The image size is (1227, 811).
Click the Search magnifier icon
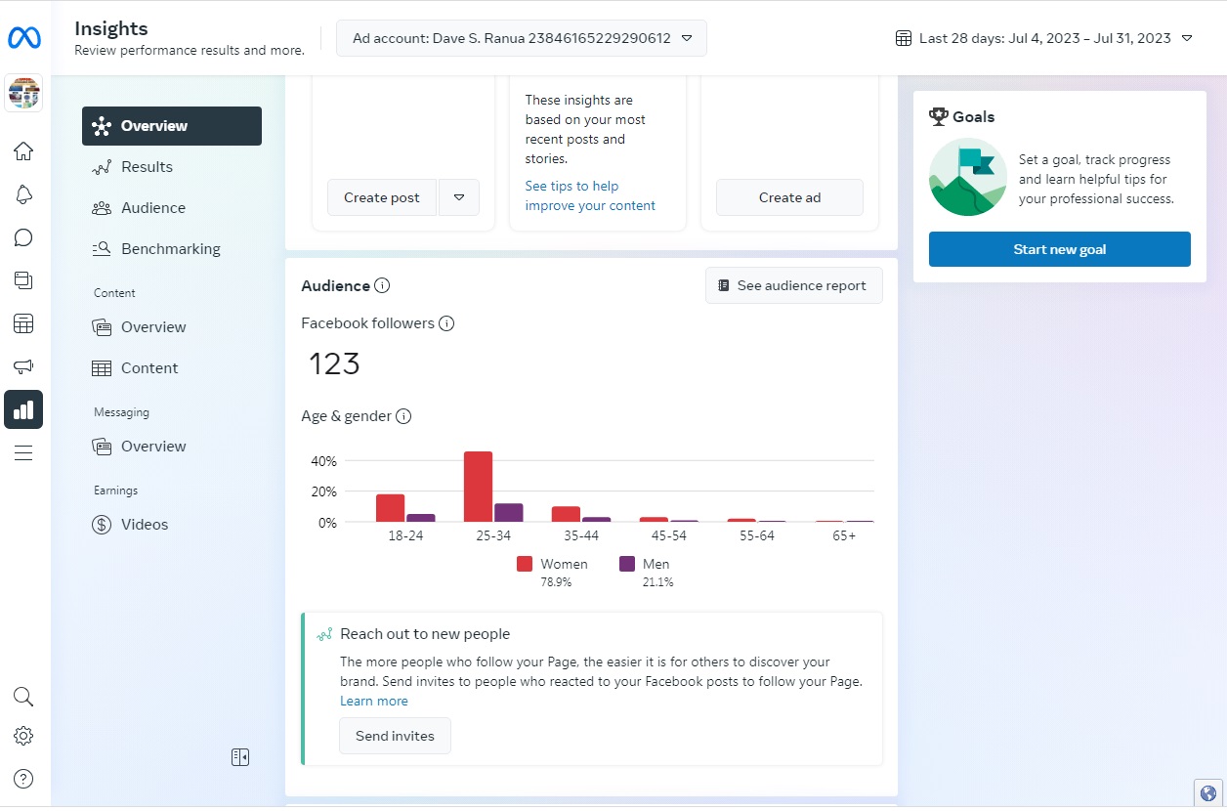coord(23,697)
